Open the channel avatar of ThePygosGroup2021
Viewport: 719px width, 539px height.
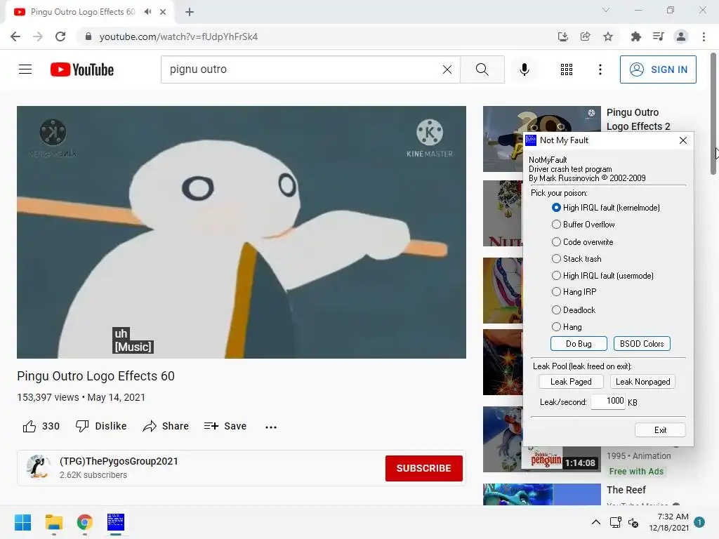[x=39, y=467]
